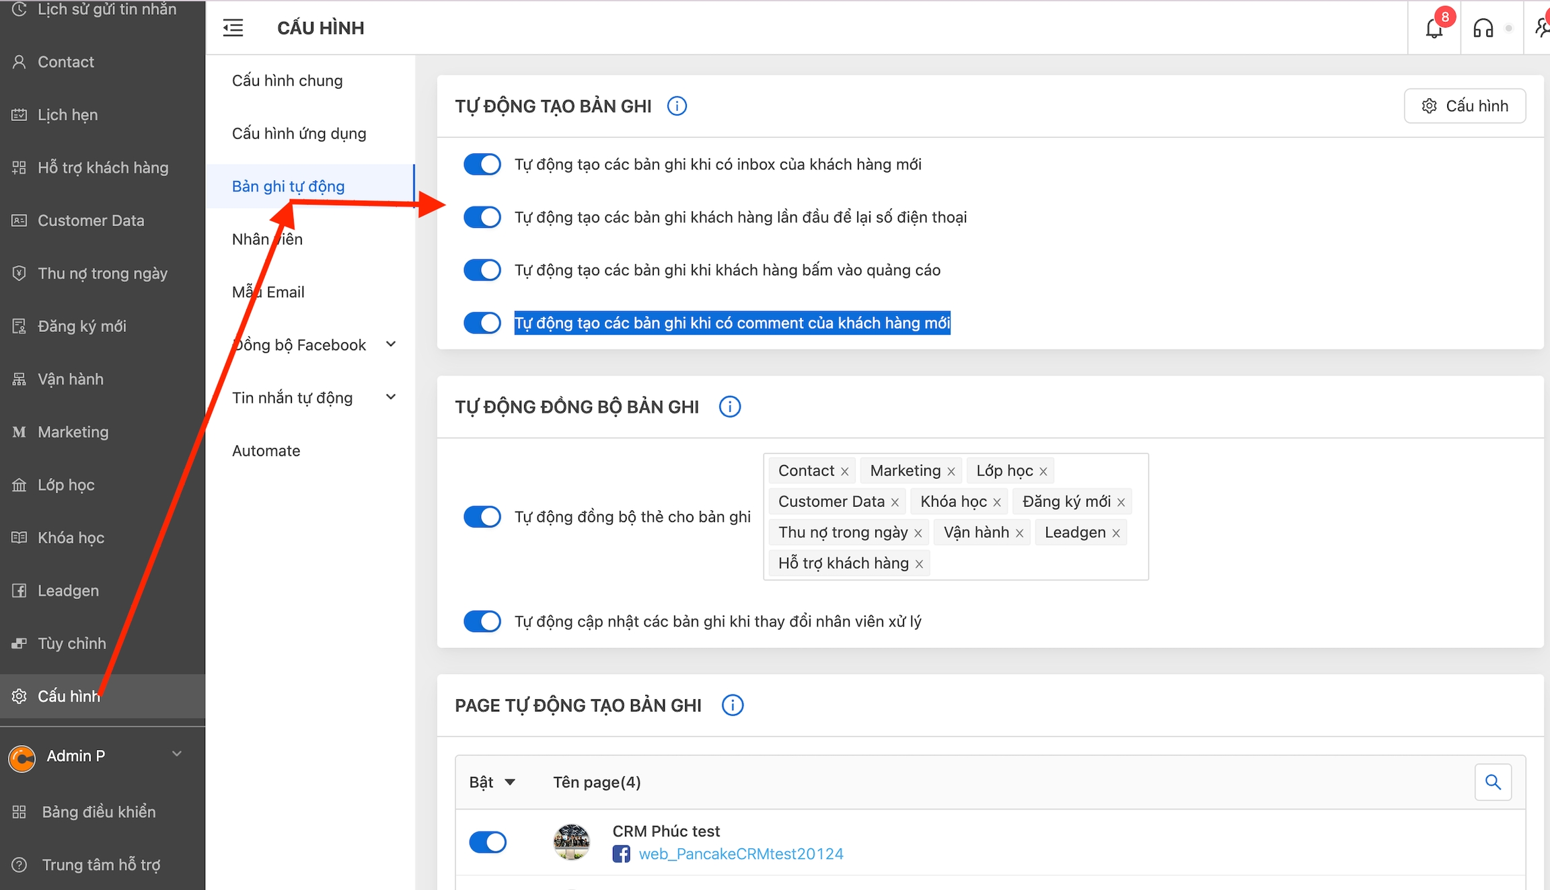1550x890 pixels.
Task: Click the Cấu hình button with gear
Action: click(x=1465, y=106)
